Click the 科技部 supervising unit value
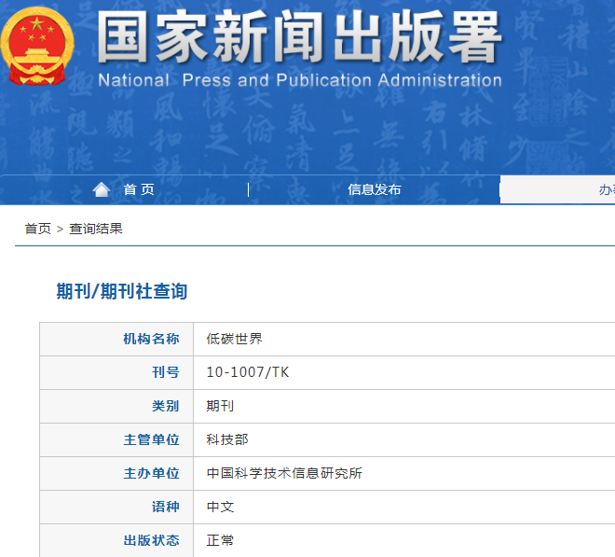The image size is (615, 557). point(227,439)
